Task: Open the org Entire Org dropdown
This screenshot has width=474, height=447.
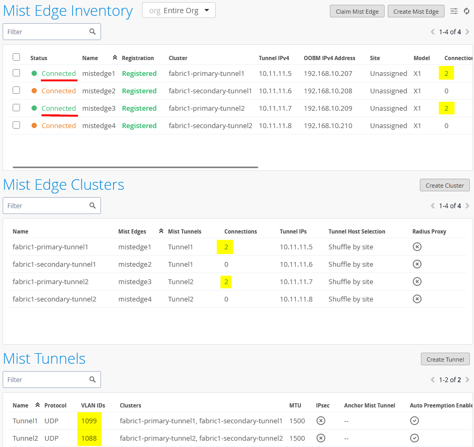Action: point(179,11)
